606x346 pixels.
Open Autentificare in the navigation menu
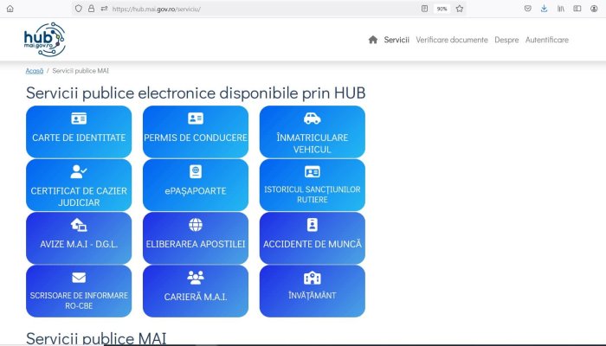click(547, 40)
